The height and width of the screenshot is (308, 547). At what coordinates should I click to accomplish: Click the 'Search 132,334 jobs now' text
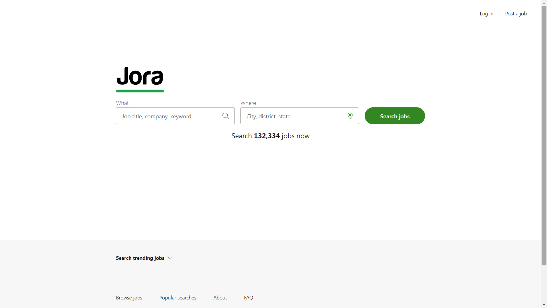(x=270, y=136)
